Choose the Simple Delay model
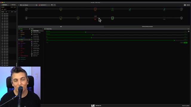191x107 pixels. coord(36,31)
